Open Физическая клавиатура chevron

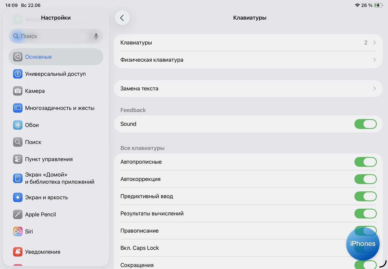(374, 60)
